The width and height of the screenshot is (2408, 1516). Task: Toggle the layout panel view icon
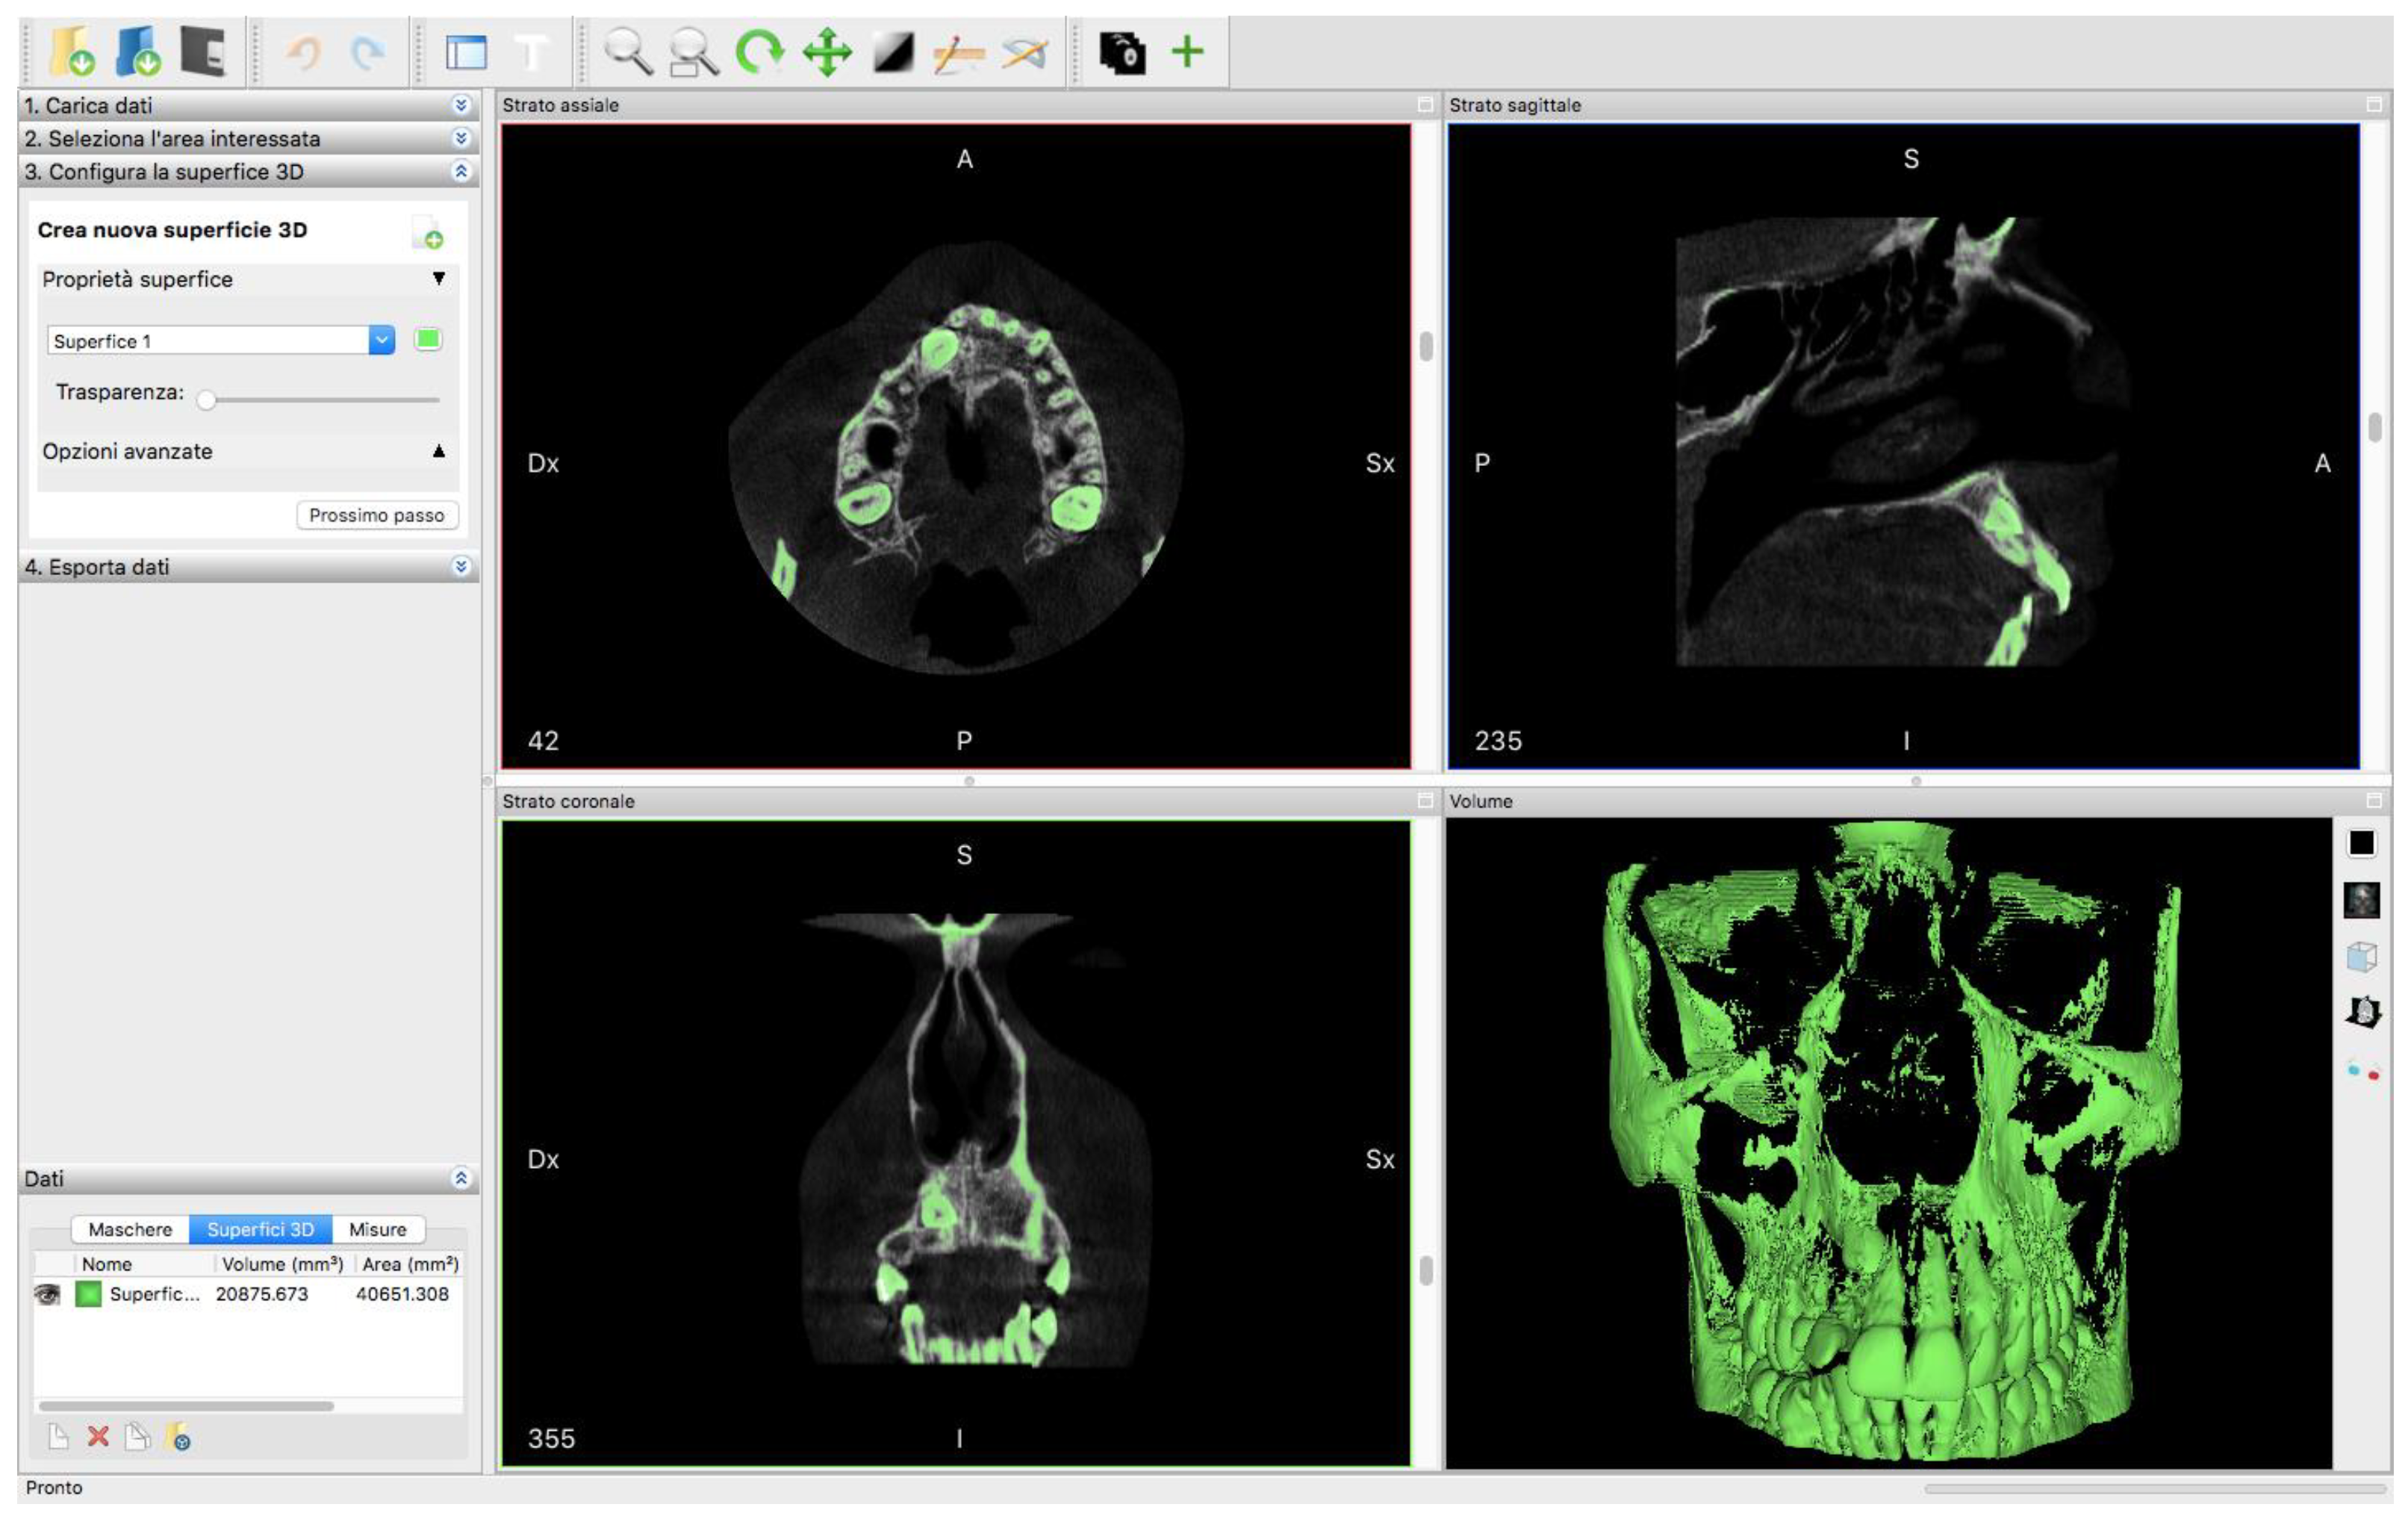[x=466, y=52]
